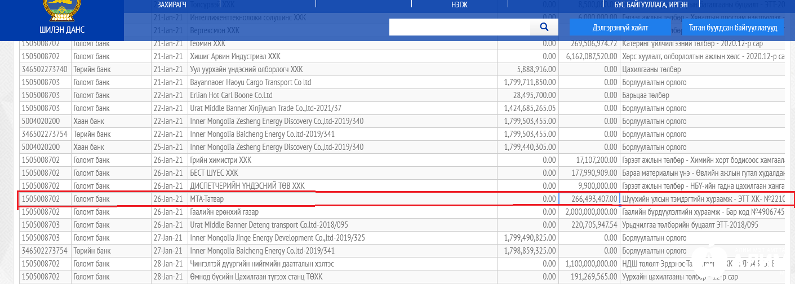Open the ЗАХИРАГЧ menu item
Viewport: 795px width, 284px height.
(172, 5)
